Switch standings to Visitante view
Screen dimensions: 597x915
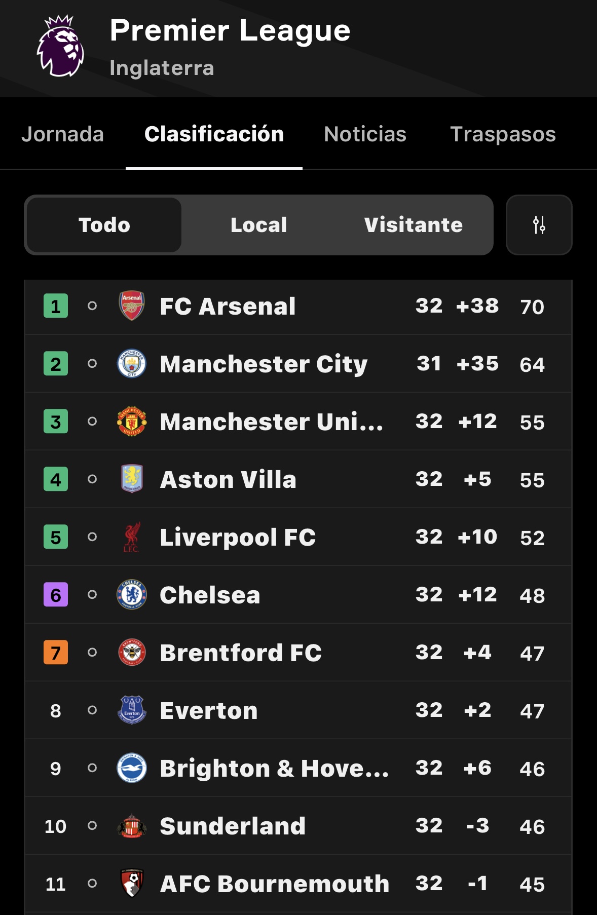click(x=413, y=225)
